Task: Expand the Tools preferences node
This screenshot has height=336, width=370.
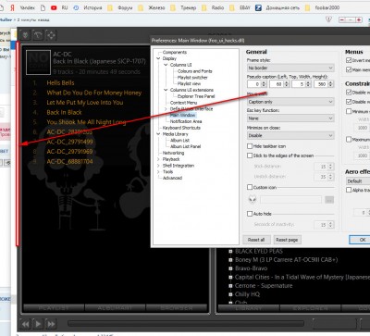Action: (158, 171)
